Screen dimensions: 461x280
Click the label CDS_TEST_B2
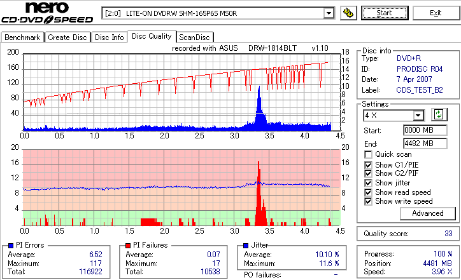tap(420, 90)
